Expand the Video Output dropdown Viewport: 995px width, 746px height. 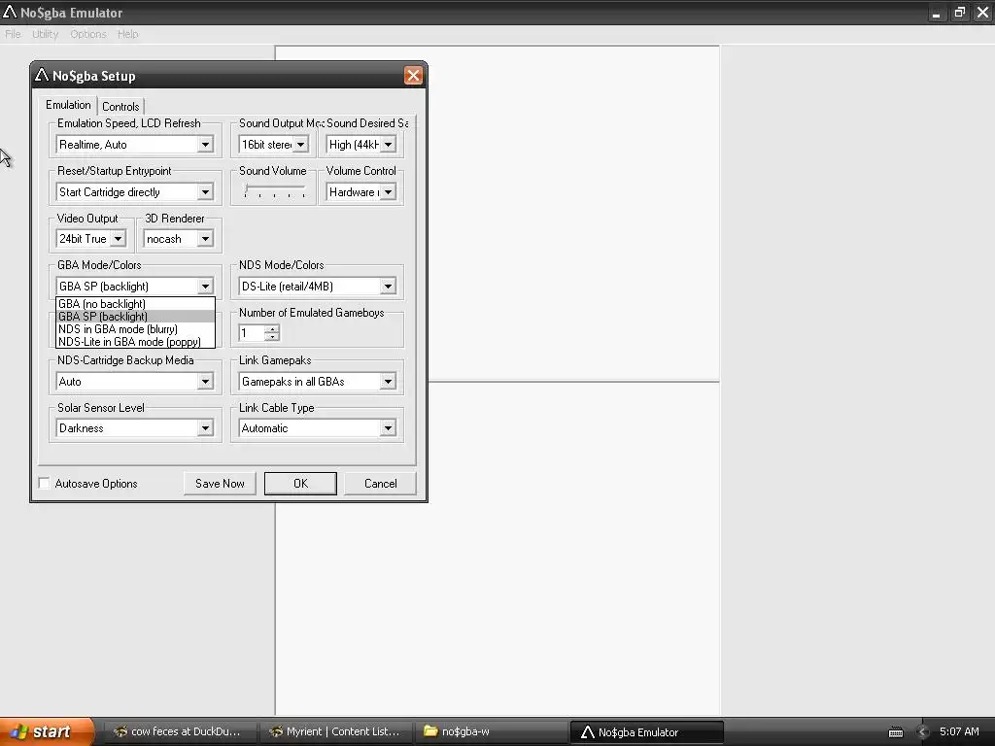[118, 239]
